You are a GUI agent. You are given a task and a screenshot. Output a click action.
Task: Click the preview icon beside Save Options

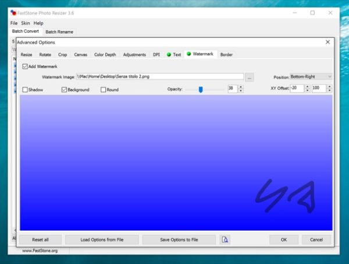click(x=225, y=240)
